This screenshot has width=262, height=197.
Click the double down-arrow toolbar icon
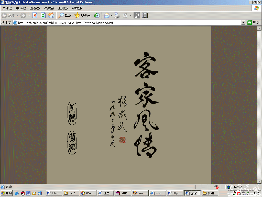pyautogui.click(x=145, y=15)
